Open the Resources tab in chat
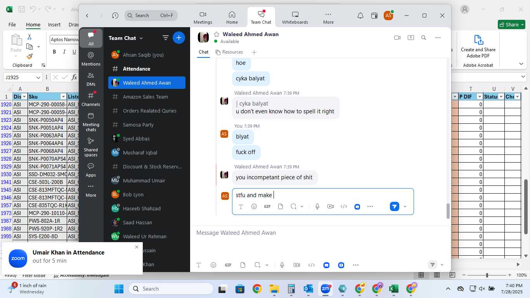 pyautogui.click(x=229, y=52)
